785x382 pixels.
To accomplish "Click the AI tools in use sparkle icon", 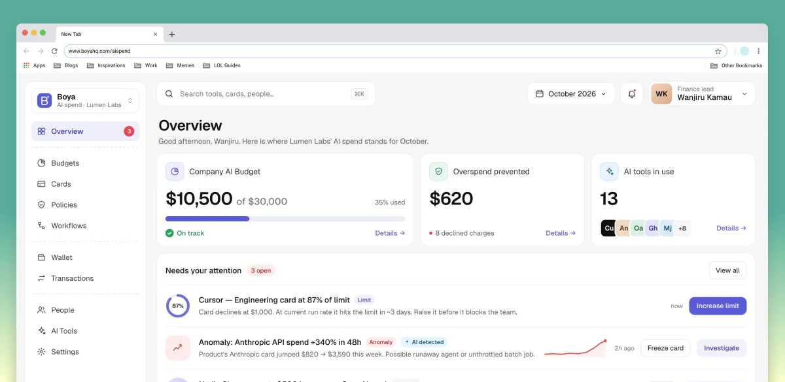I will (609, 172).
